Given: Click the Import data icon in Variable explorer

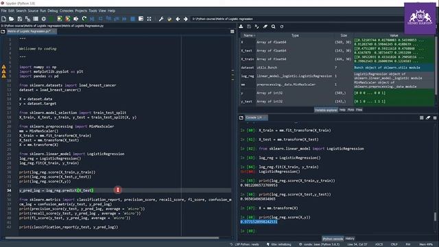Looking at the screenshot, I should [x=241, y=27].
